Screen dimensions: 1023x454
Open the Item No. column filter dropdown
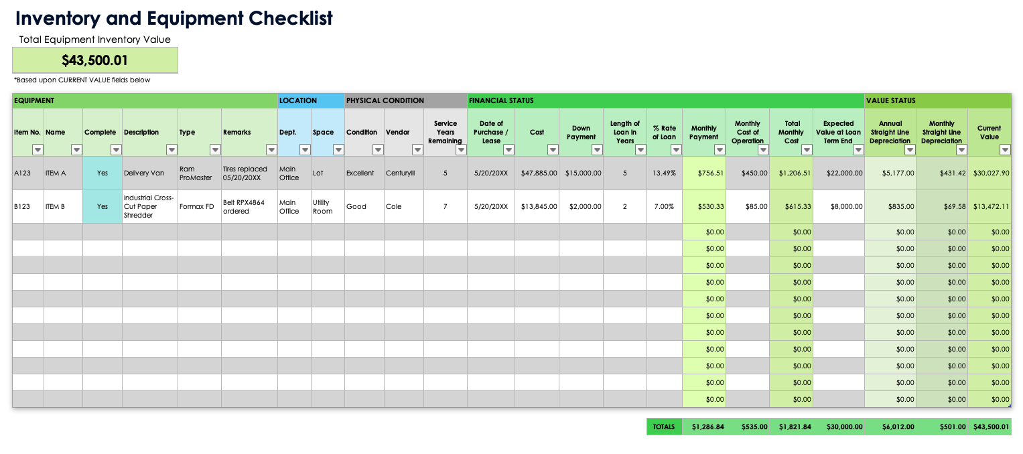(x=38, y=150)
